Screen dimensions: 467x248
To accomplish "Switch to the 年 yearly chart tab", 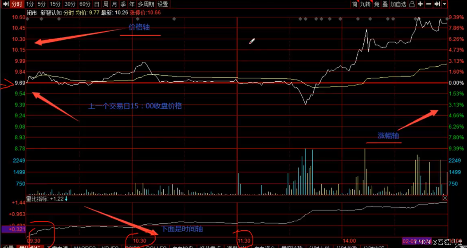I will pos(132,4).
